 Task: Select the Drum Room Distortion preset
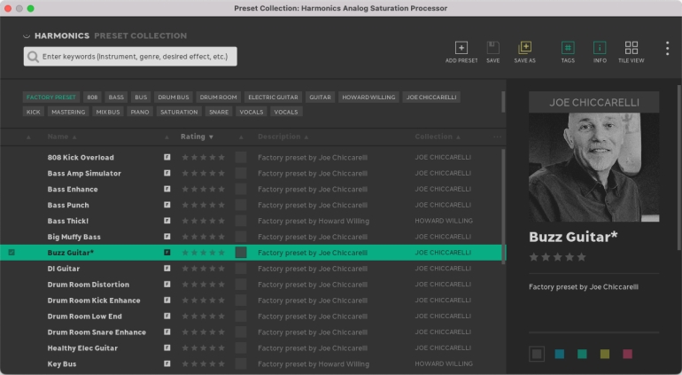coord(88,285)
